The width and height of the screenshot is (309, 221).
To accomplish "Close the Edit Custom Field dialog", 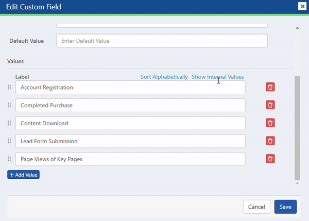I will (x=302, y=6).
